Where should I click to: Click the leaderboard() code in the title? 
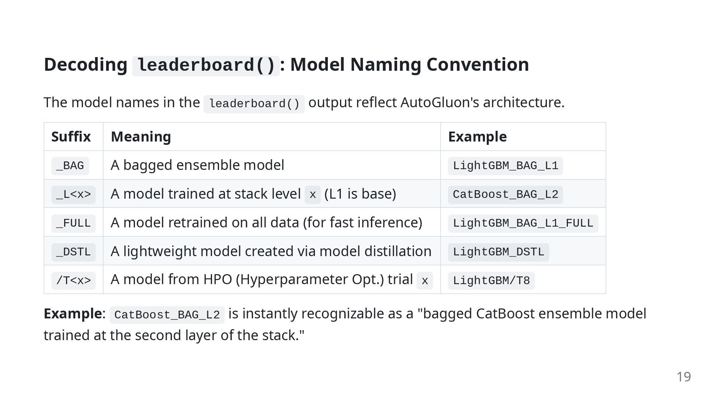pos(206,66)
